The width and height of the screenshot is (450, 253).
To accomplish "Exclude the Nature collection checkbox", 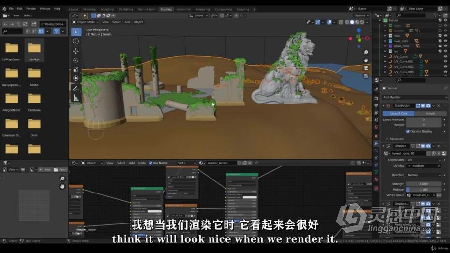I will click(440, 20).
